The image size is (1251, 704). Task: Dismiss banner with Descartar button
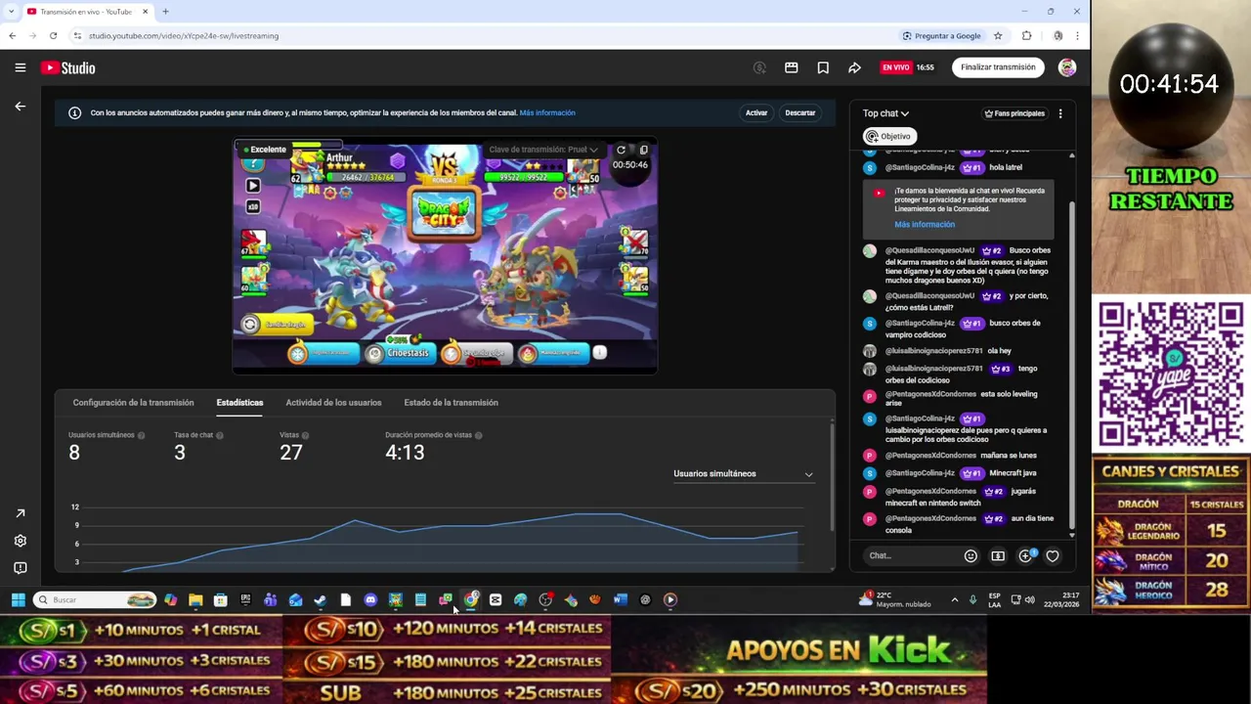799,112
